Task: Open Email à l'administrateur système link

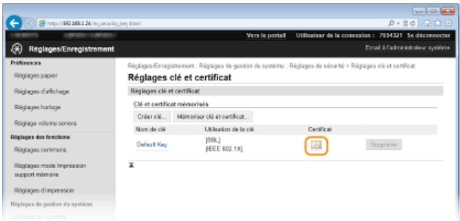Action: 408,48
